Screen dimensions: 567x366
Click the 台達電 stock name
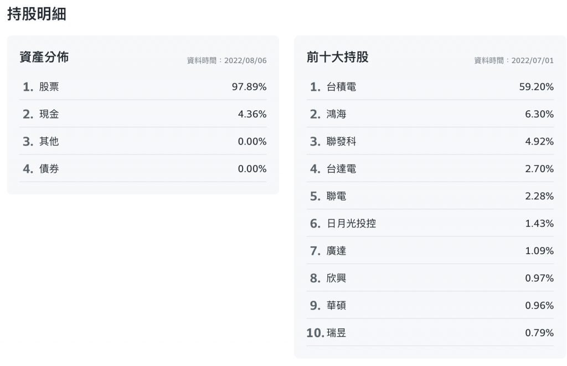(x=341, y=169)
